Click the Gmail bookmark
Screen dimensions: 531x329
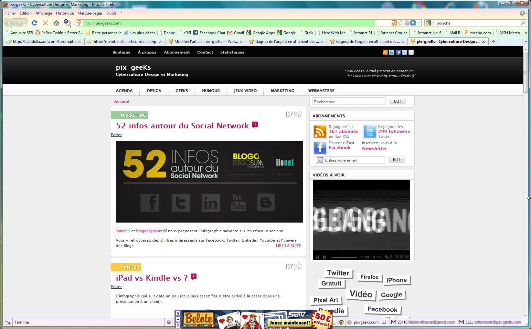tap(236, 33)
